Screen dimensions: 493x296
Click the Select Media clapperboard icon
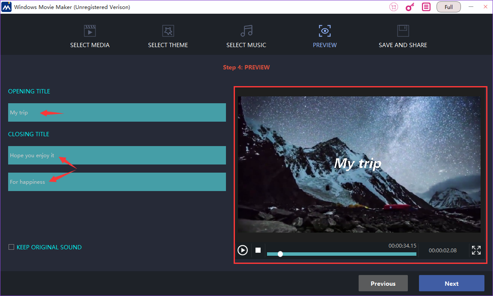89,31
